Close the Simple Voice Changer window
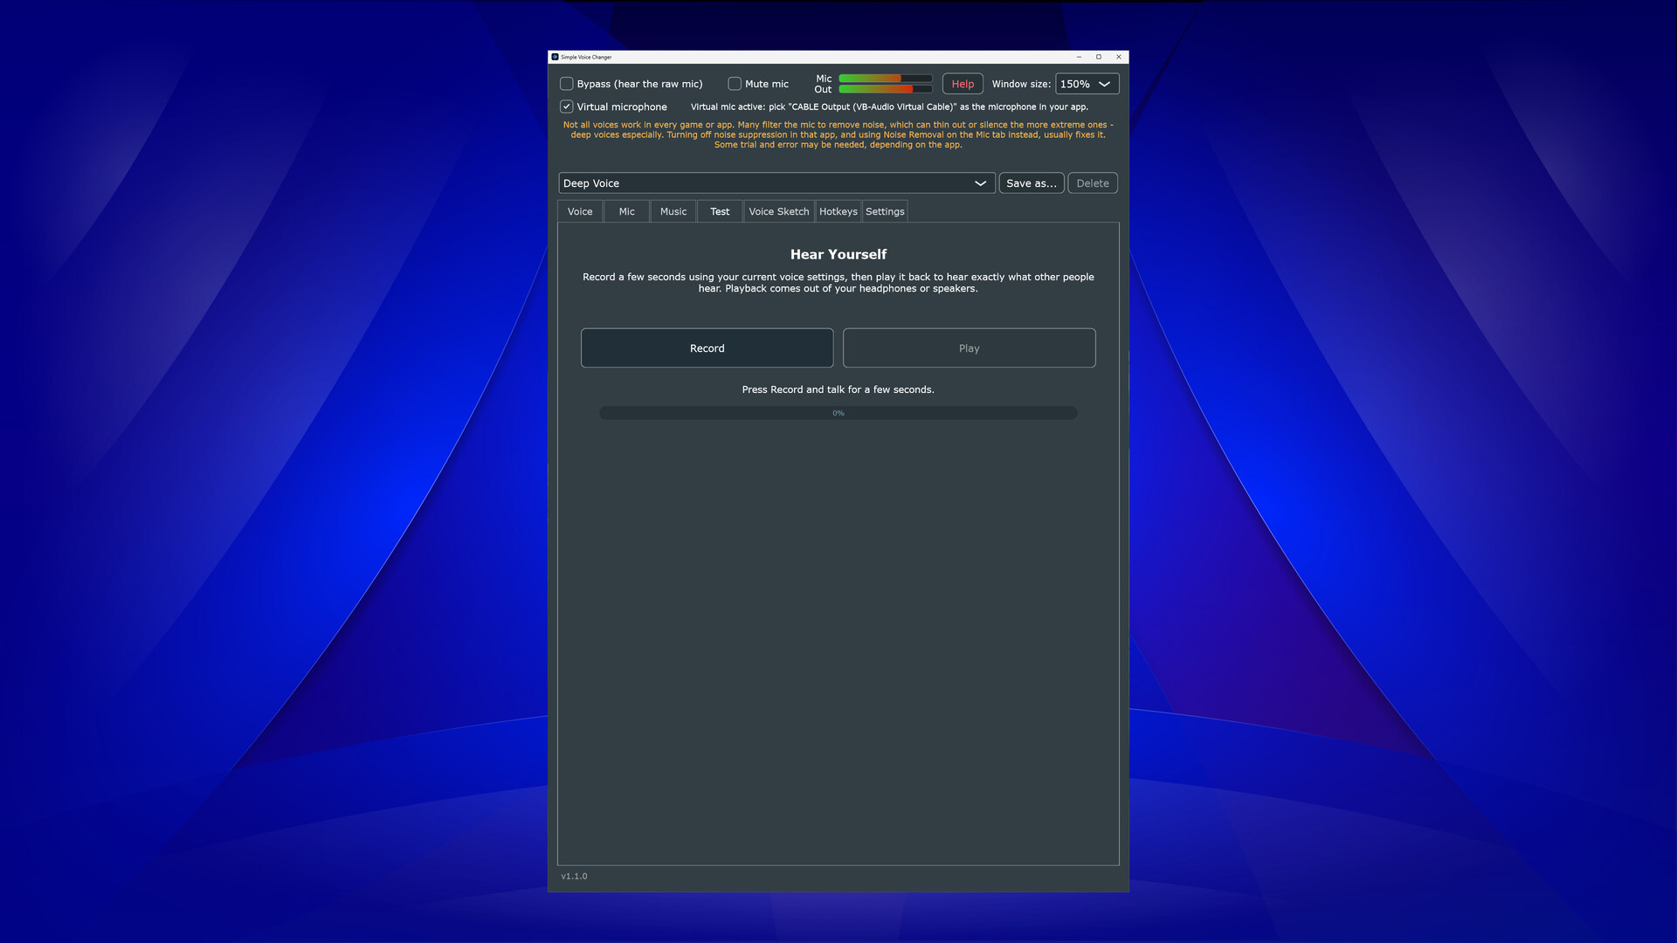 [1119, 57]
